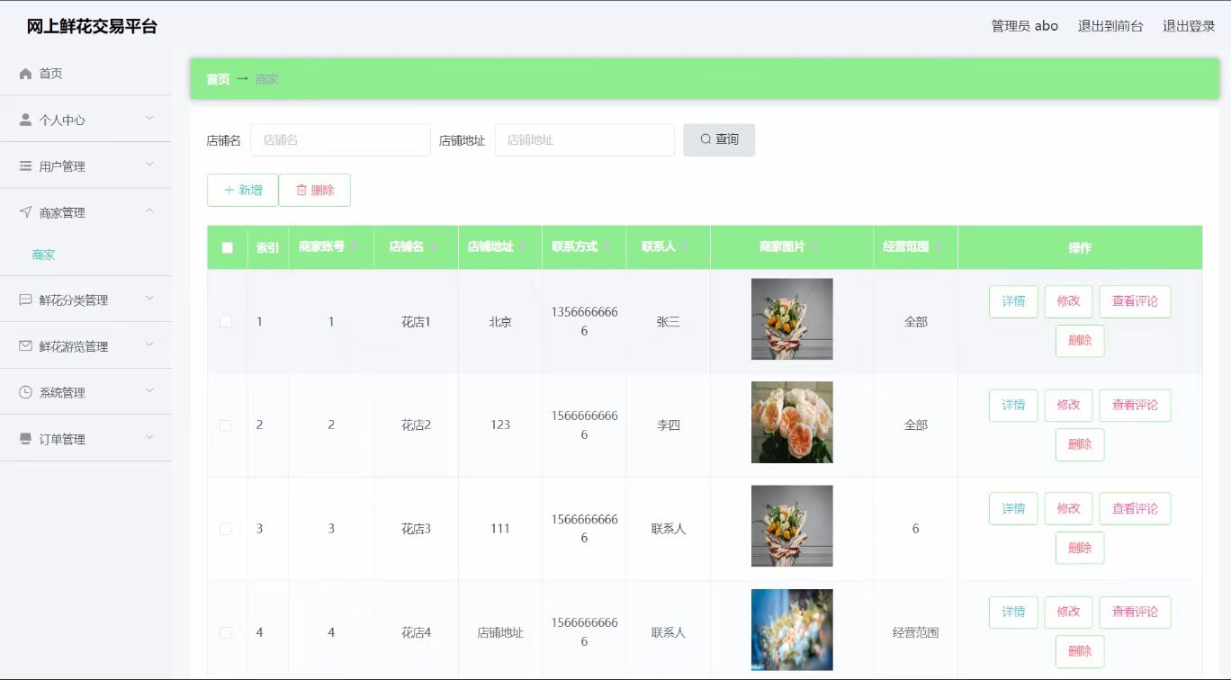1231x680 pixels.
Task: Click the 花店4 merchant picture thumbnail
Action: pos(792,630)
